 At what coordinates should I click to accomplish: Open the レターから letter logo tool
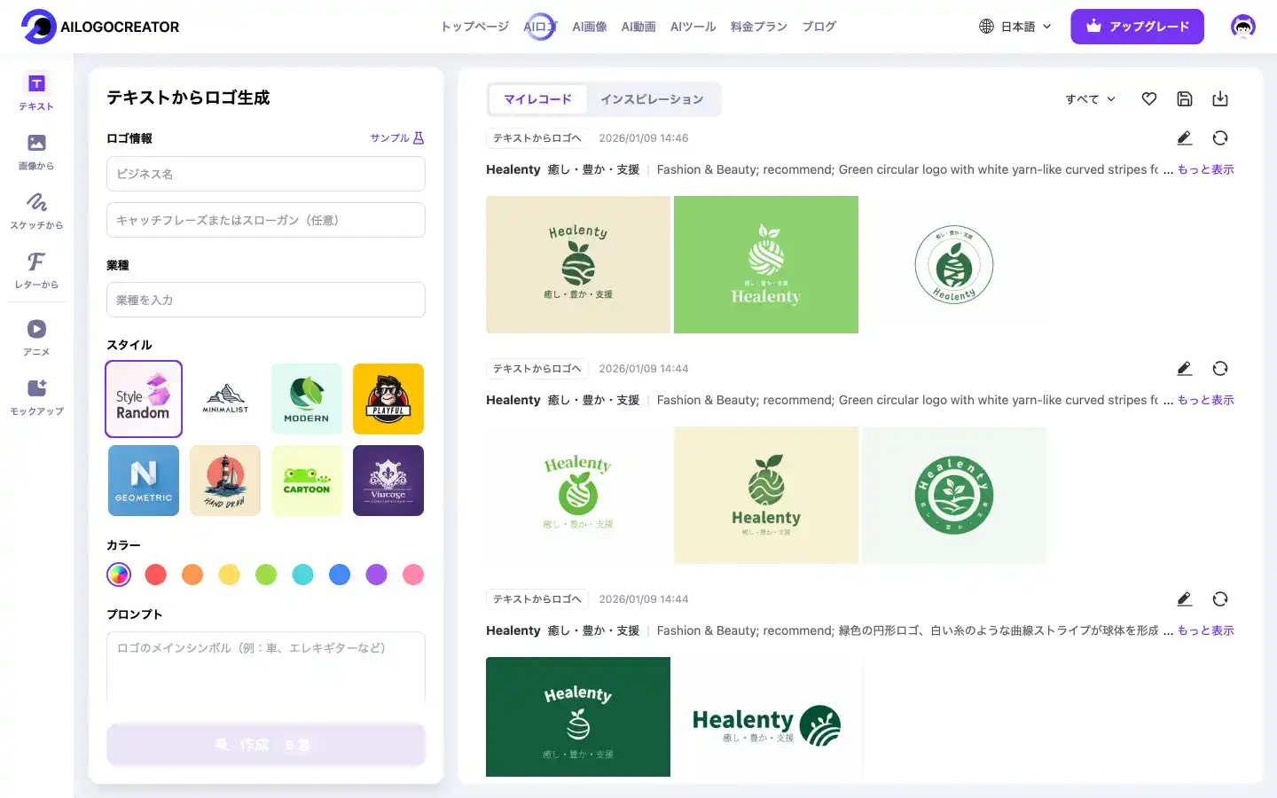pos(36,270)
